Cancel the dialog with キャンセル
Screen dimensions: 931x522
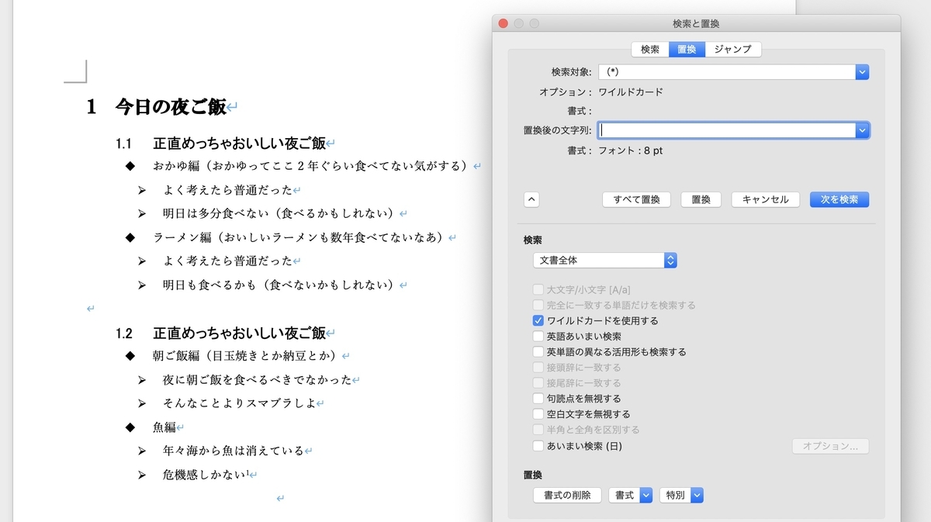click(765, 199)
